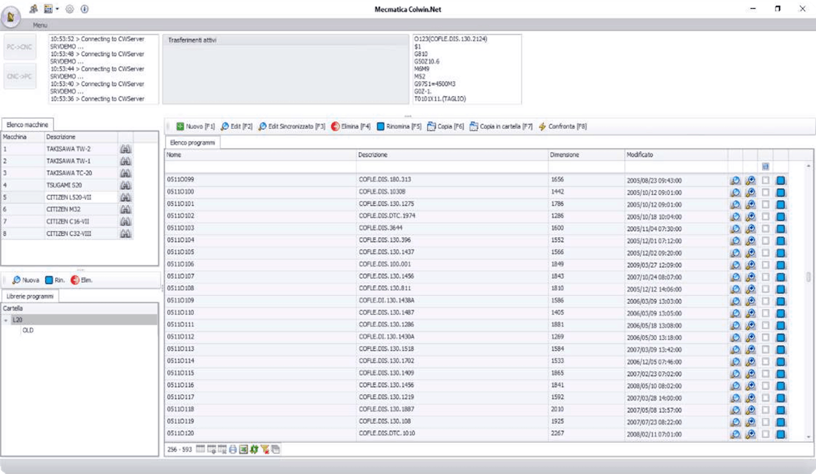Click binoculars icon for TSUGAMI S20
This screenshot has width=816, height=474.
click(x=126, y=185)
